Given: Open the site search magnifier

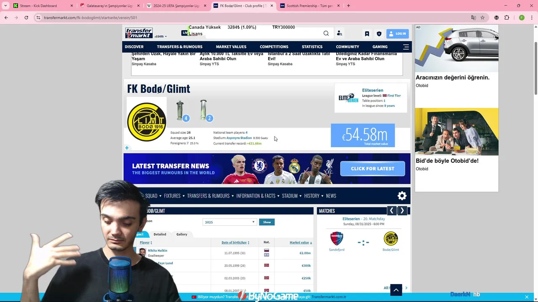Looking at the screenshot, I should (x=326, y=34).
